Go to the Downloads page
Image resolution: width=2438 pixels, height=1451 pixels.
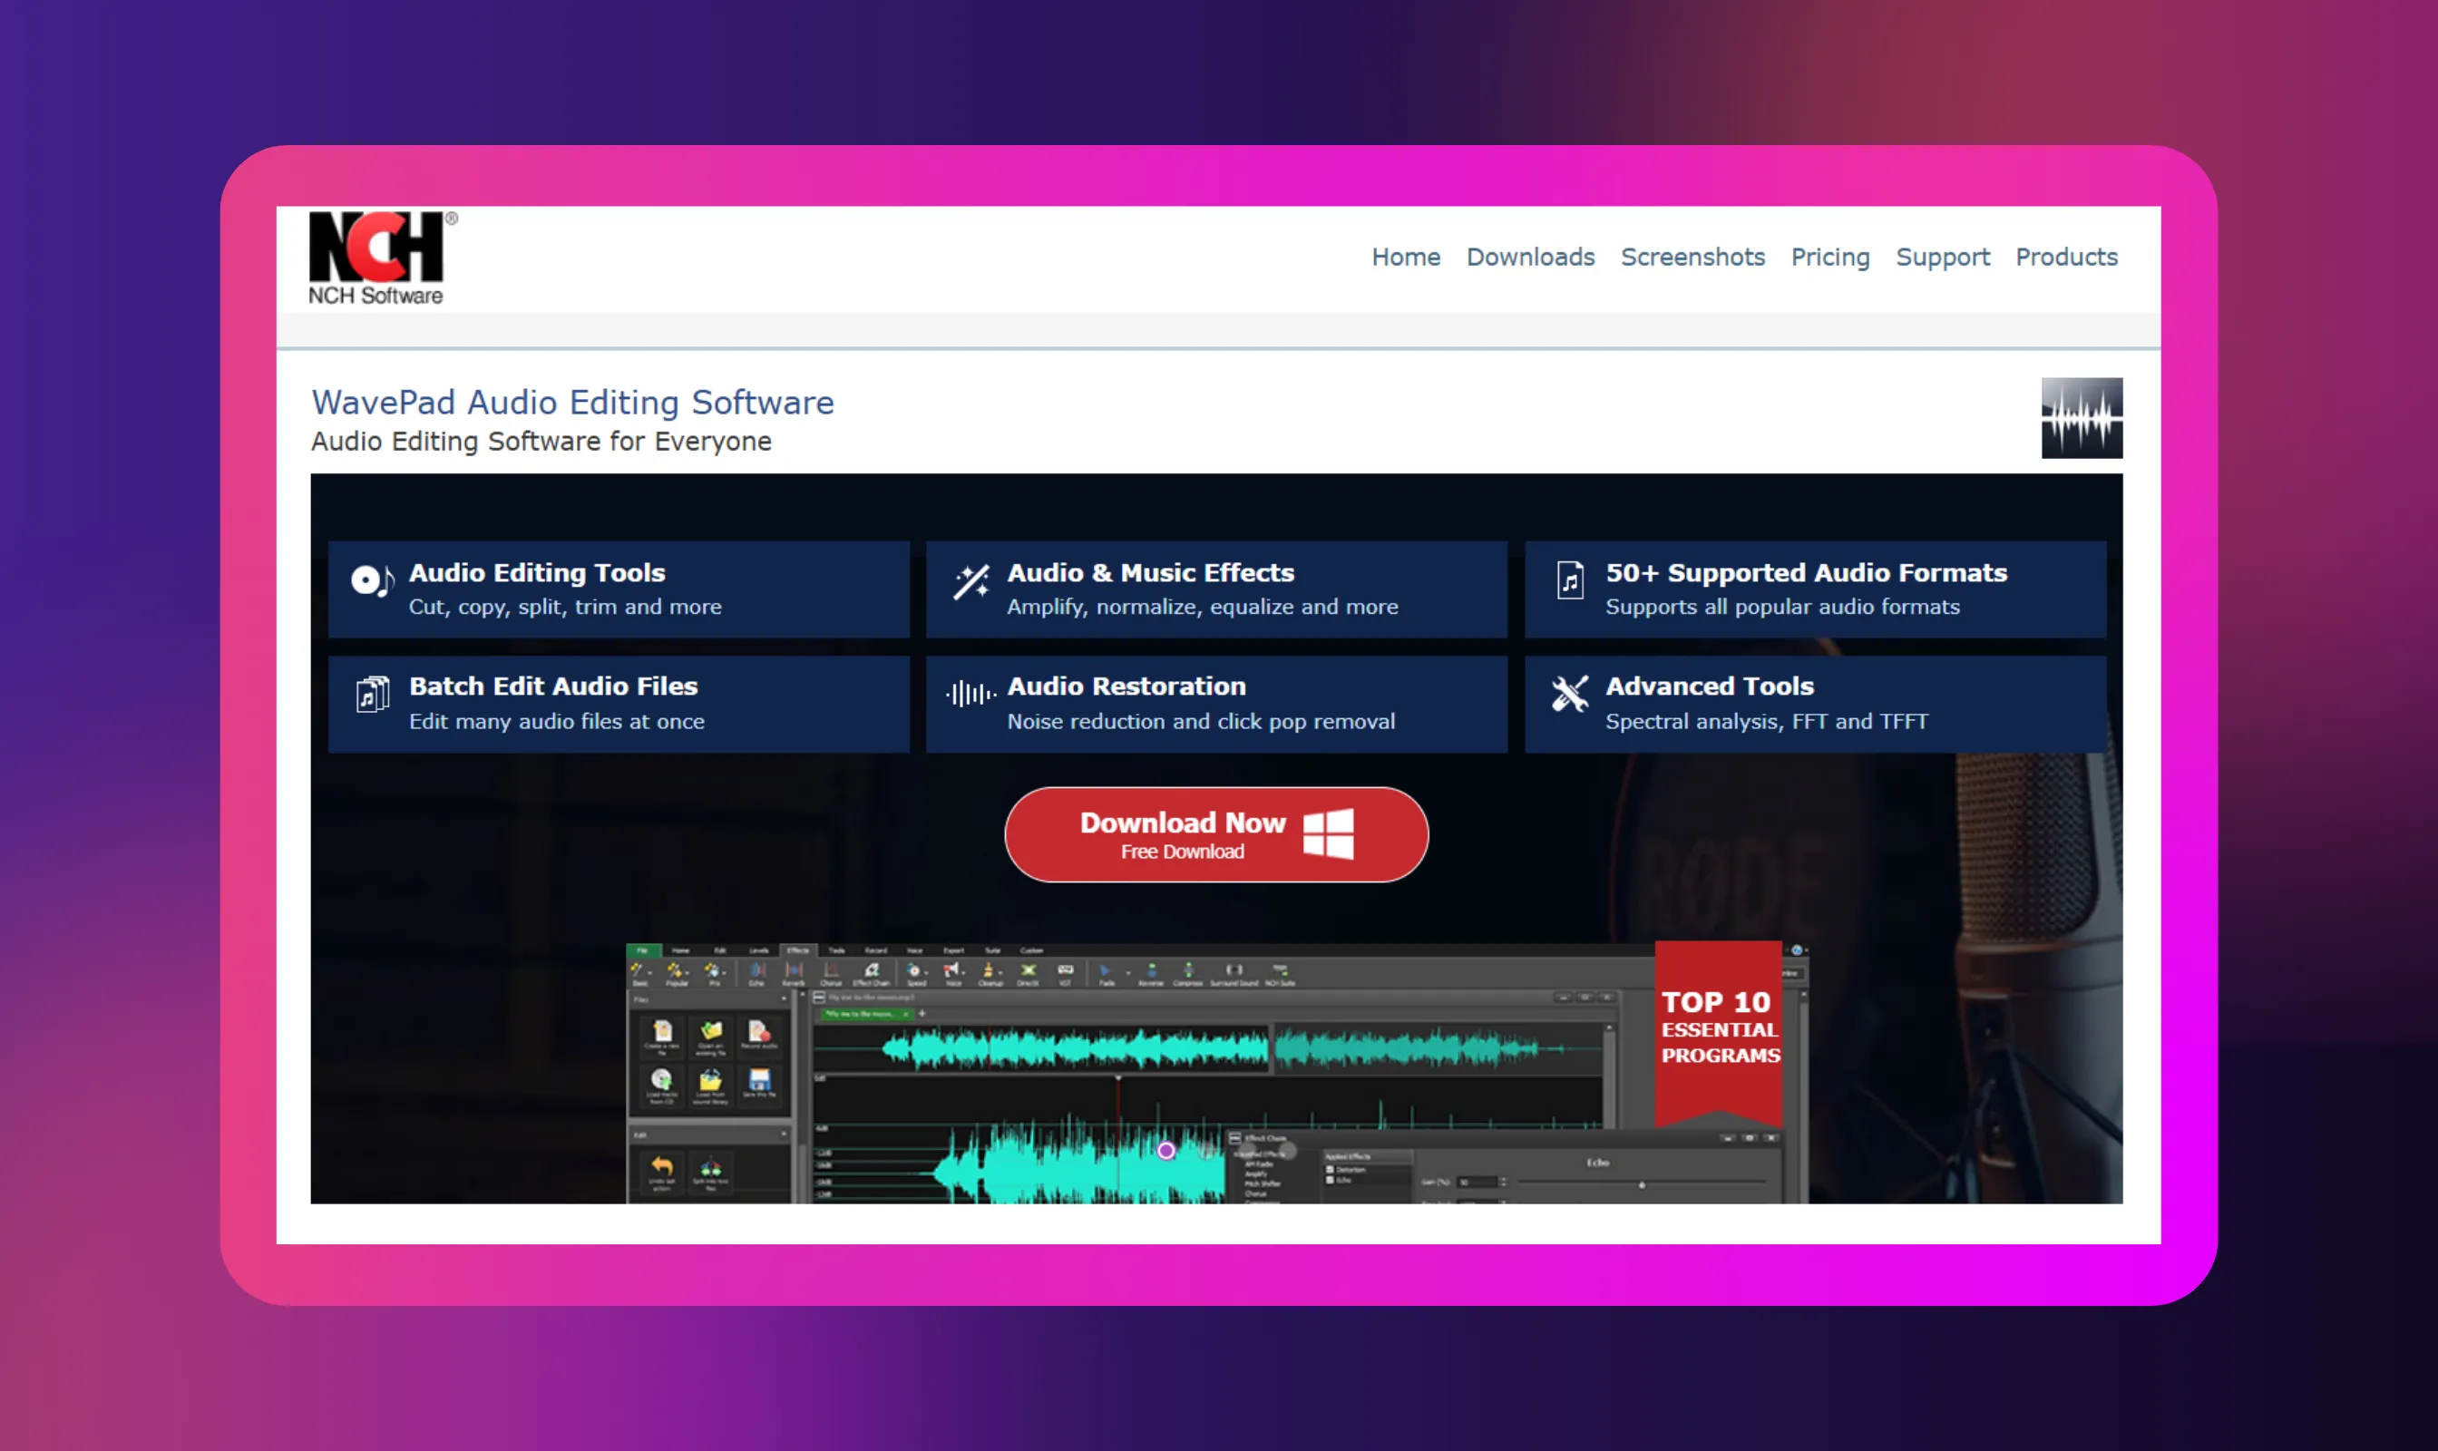tap(1529, 258)
